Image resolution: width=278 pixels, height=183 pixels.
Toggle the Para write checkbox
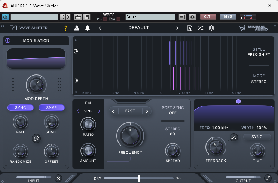(x=119, y=19)
